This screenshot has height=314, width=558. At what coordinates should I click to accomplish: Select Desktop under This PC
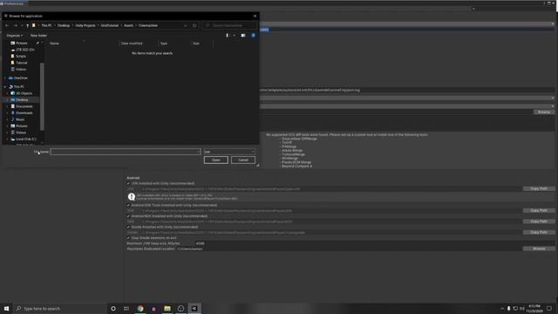click(x=22, y=100)
